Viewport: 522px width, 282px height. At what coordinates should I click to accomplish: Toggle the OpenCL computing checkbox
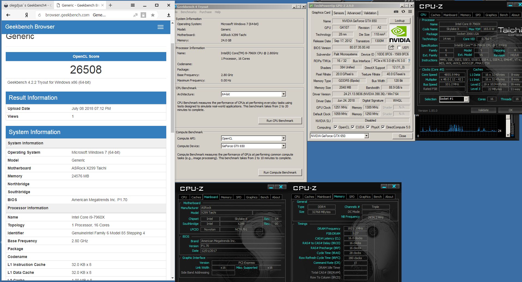pos(336,127)
